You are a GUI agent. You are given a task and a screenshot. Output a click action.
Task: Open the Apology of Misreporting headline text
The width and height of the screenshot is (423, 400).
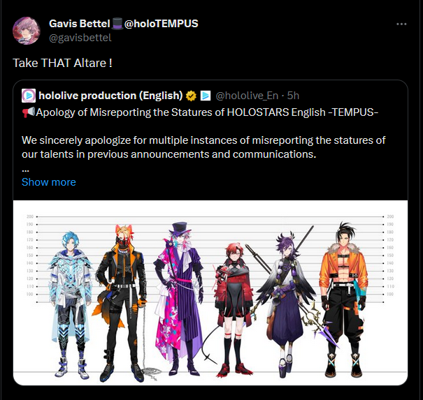pyautogui.click(x=207, y=112)
